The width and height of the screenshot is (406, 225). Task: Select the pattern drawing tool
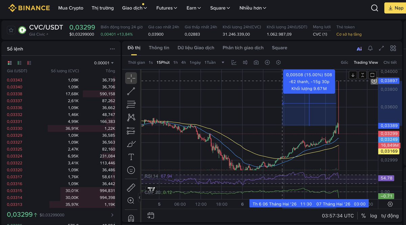(x=131, y=117)
